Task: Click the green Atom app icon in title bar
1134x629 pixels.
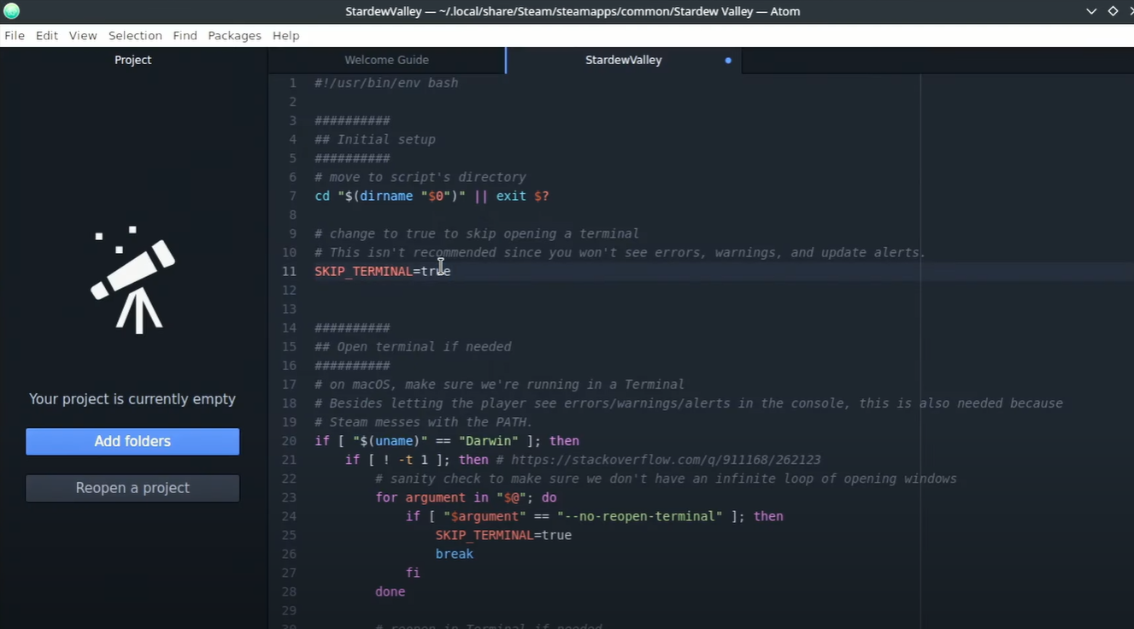Action: (x=11, y=11)
